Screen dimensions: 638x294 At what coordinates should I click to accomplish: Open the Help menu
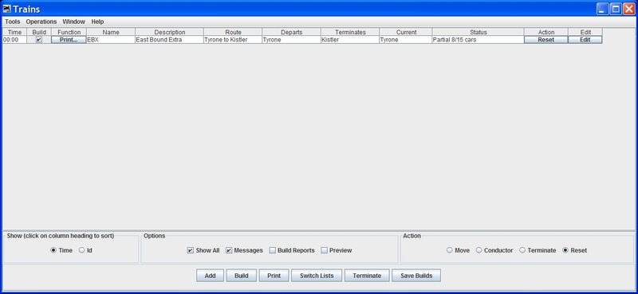(97, 22)
